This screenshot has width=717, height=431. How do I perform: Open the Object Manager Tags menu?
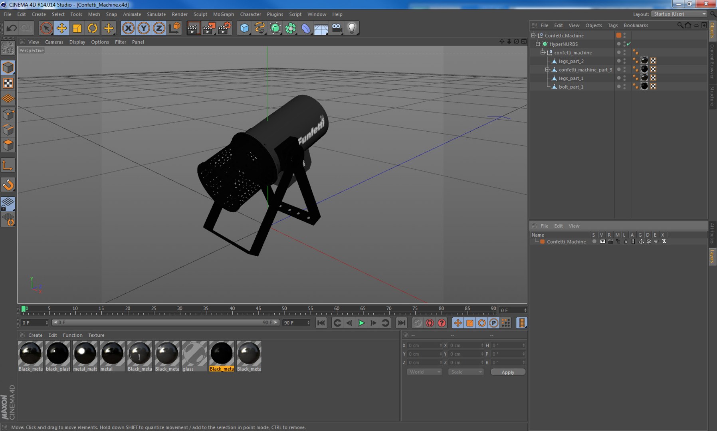pos(613,25)
